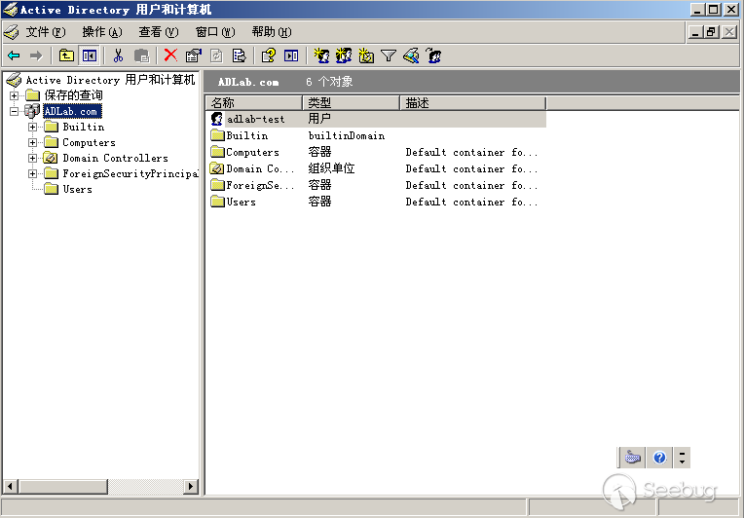The image size is (744, 518).
Task: Select Builtin folder in the tree
Action: [x=83, y=128]
